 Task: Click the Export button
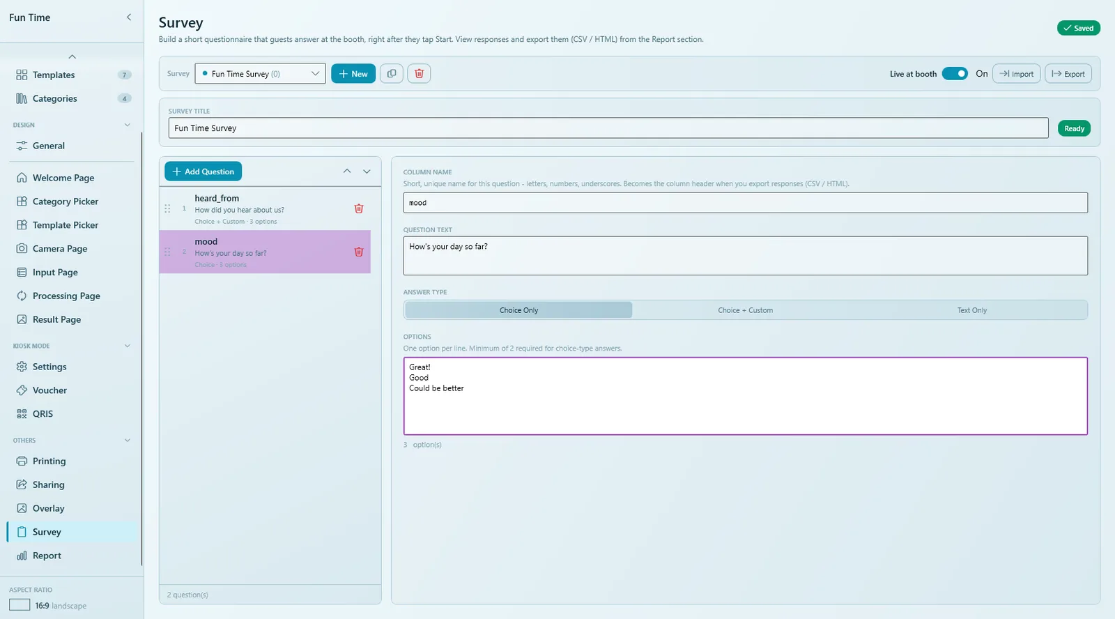tap(1068, 73)
